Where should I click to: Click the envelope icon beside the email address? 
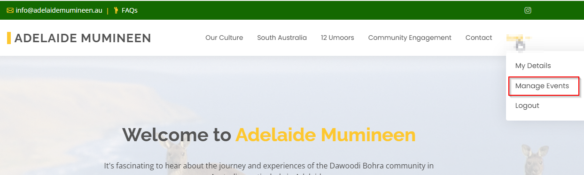click(10, 10)
